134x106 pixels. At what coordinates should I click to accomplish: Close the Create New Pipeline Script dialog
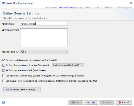131,3
